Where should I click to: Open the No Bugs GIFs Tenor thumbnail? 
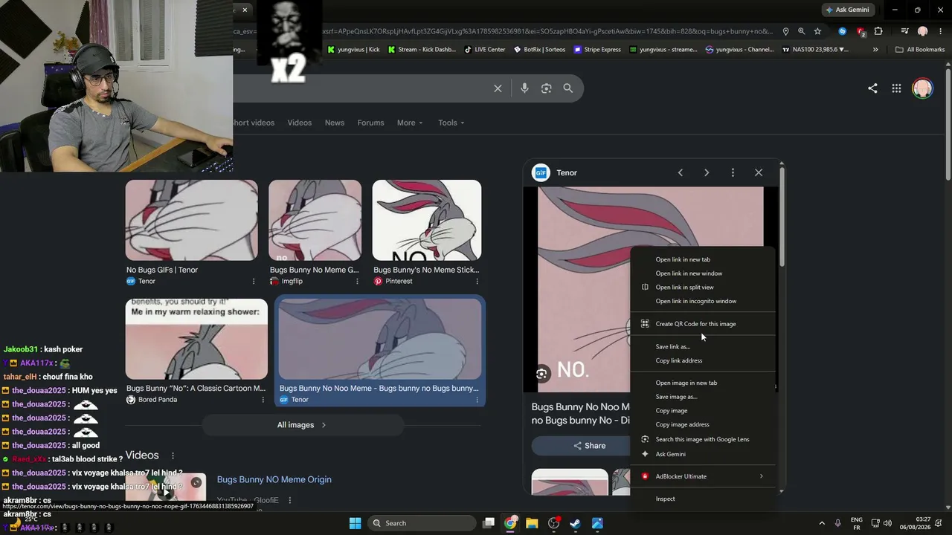[x=192, y=220]
